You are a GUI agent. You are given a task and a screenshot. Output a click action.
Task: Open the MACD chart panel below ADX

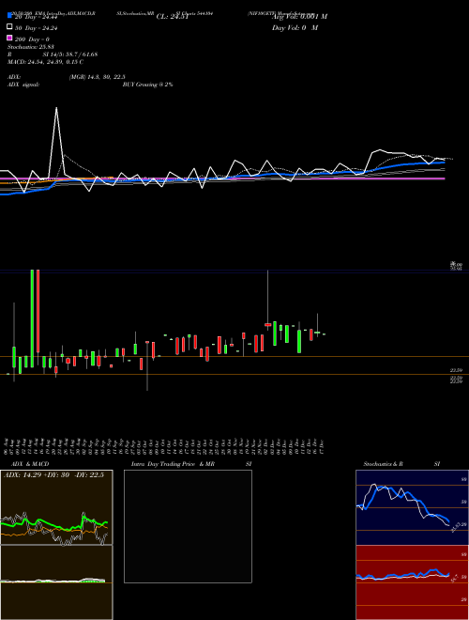coord(56,582)
